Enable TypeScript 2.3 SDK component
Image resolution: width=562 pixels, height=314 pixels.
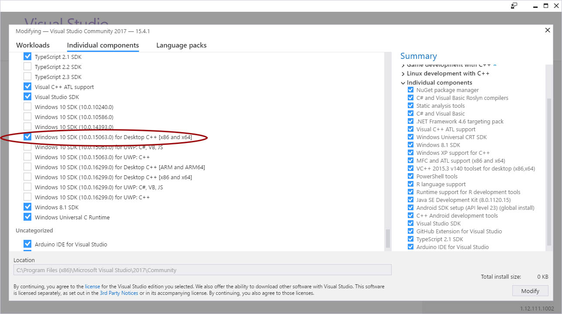27,77
